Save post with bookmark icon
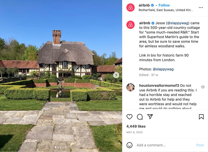208x152 pixels. pyautogui.click(x=201, y=117)
